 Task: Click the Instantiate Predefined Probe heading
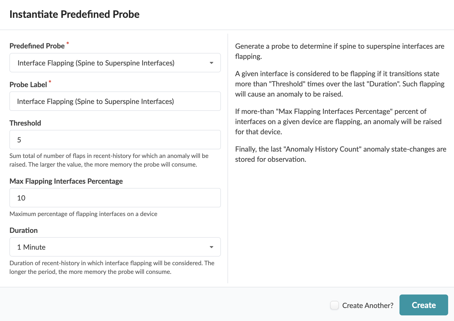74,15
